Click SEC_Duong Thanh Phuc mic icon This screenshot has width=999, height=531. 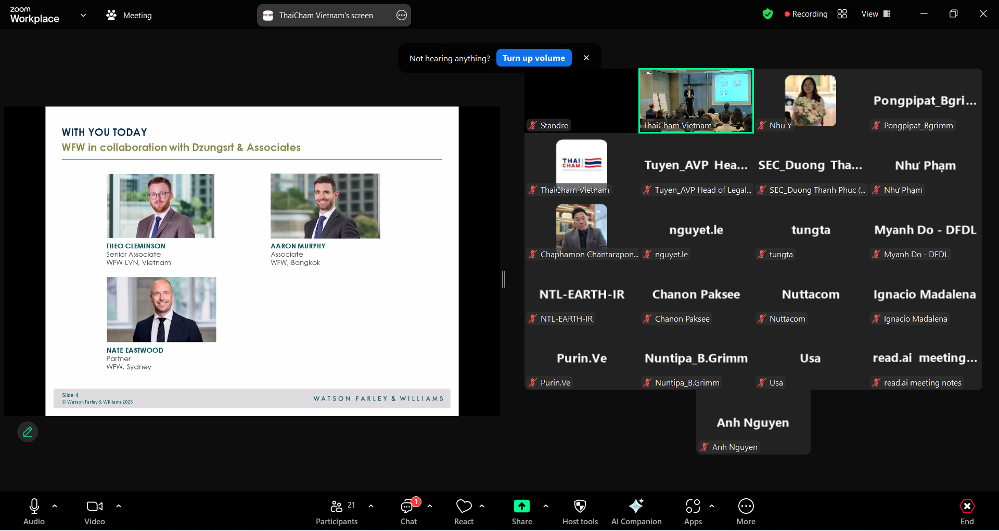coord(762,190)
